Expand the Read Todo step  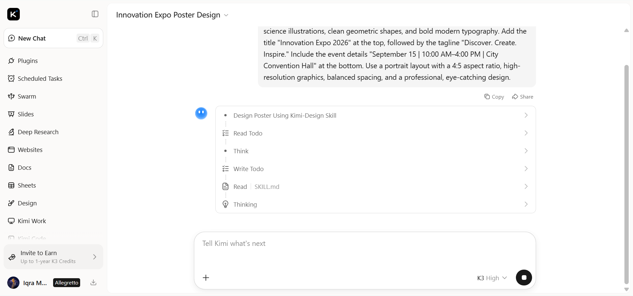[375, 133]
